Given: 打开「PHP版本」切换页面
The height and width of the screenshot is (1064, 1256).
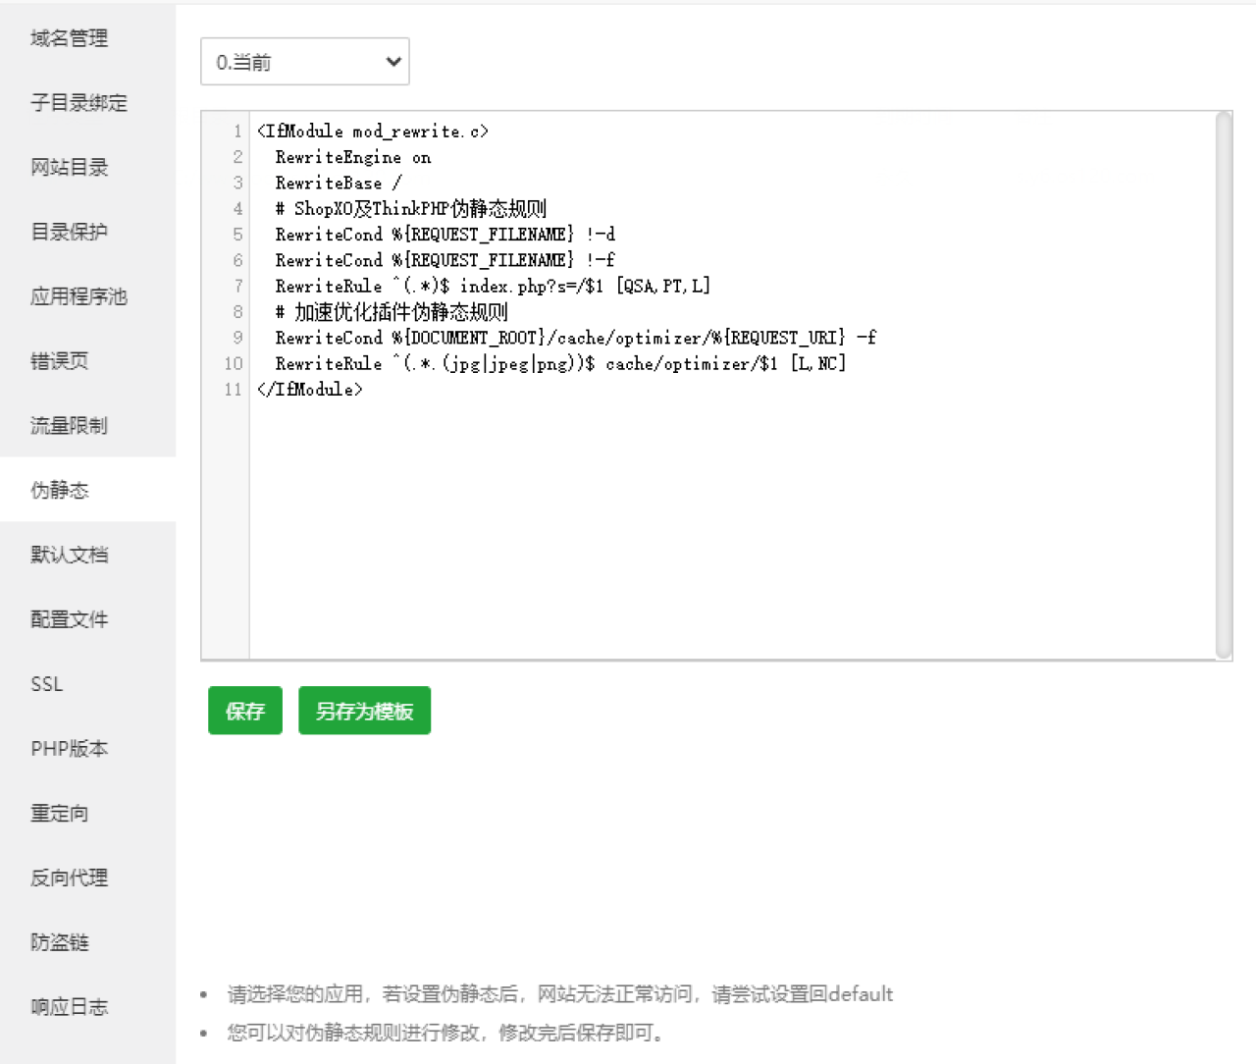Looking at the screenshot, I should click(70, 748).
